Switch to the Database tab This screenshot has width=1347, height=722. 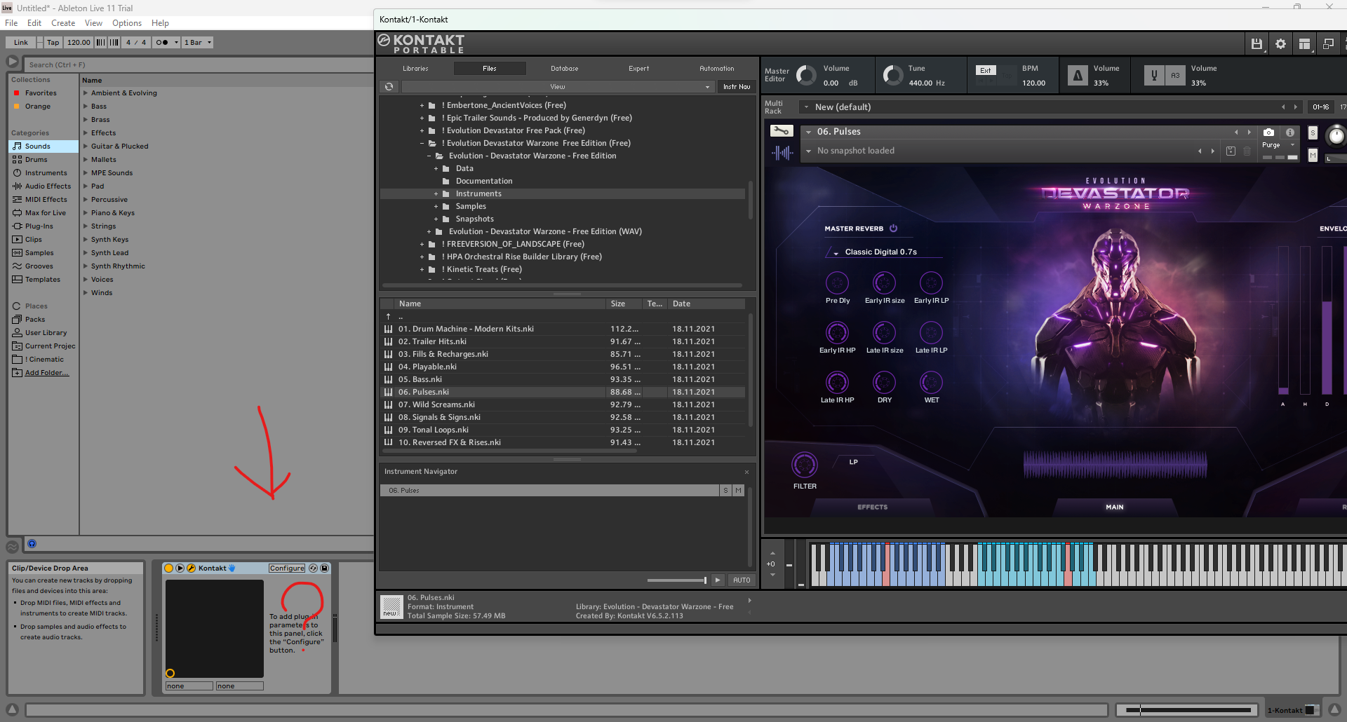pos(564,69)
